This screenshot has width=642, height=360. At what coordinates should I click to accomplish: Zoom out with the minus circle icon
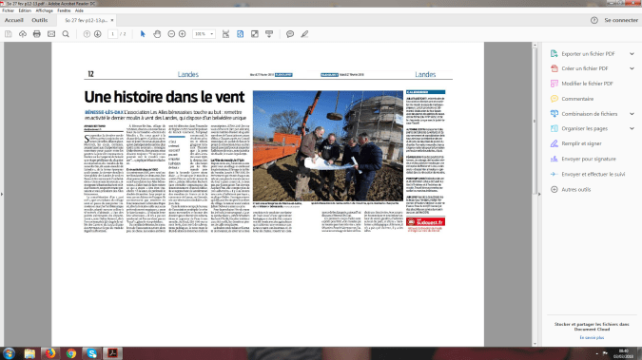[171, 34]
